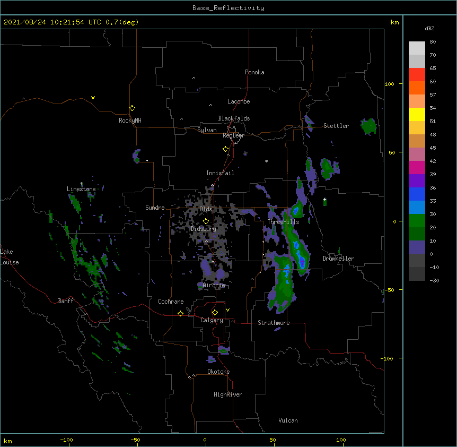Viewport: 457px width, 447px height.
Task: Select the RockyMH label
Action: click(130, 121)
